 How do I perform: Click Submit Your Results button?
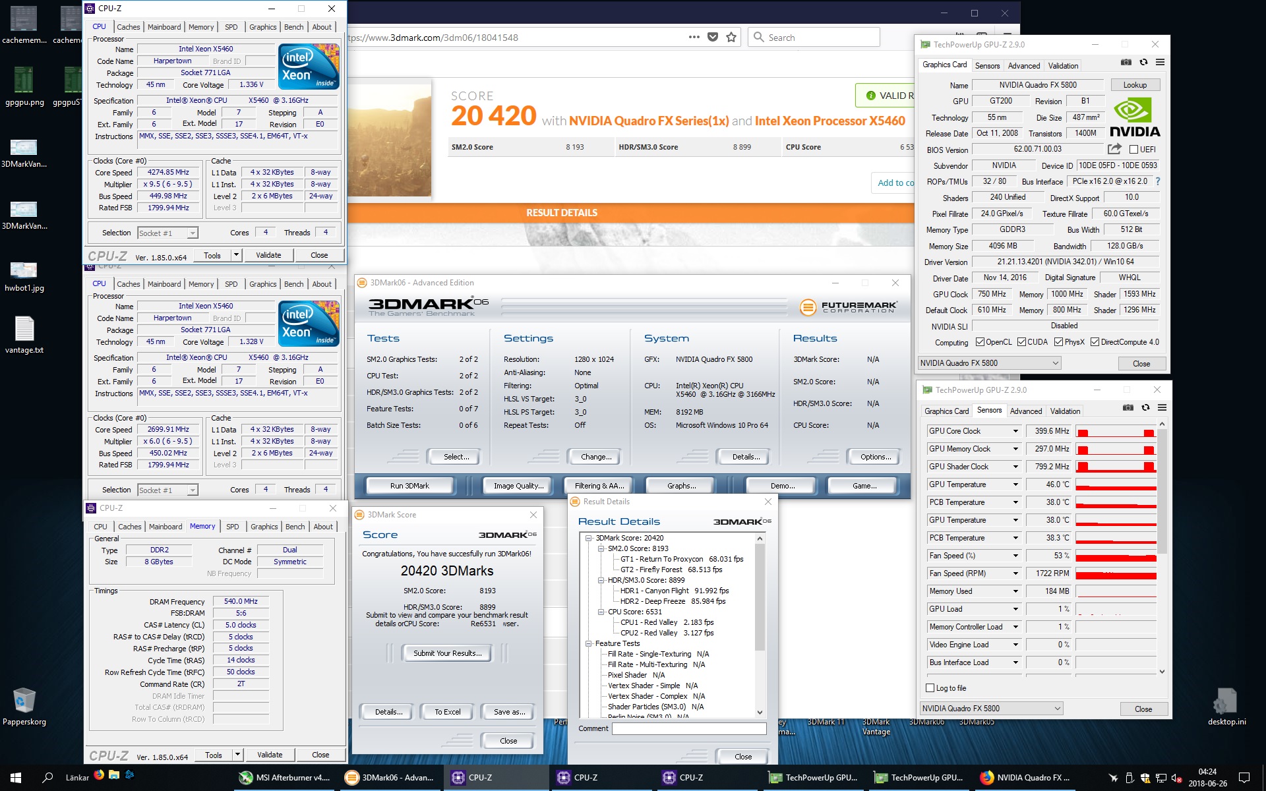click(448, 653)
